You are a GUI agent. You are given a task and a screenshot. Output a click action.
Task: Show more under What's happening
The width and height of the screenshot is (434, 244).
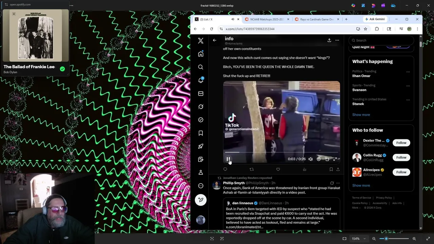(361, 115)
